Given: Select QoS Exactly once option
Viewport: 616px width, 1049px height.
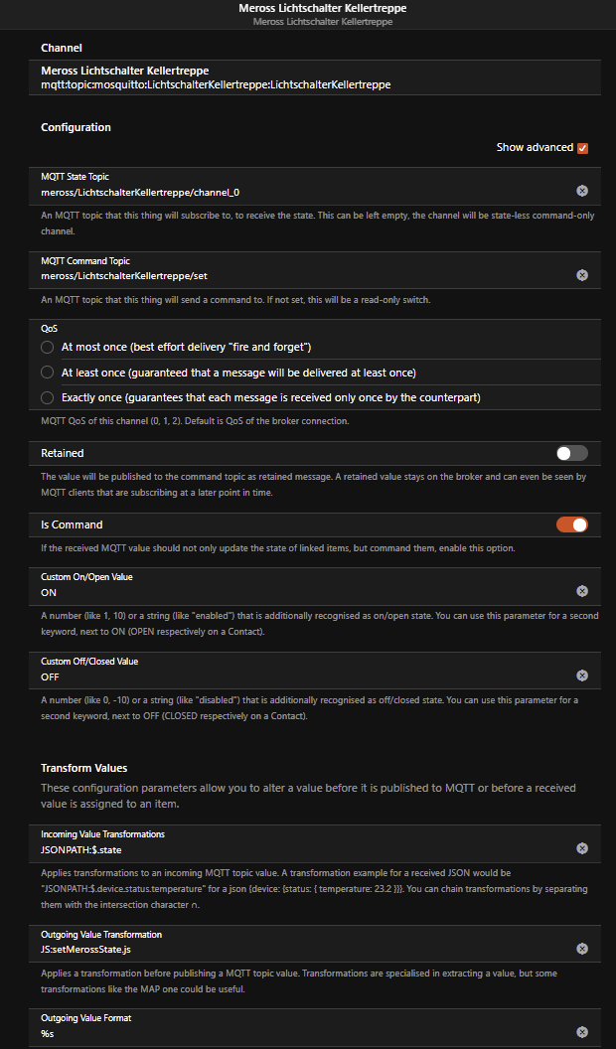Looking at the screenshot, I should pyautogui.click(x=48, y=397).
